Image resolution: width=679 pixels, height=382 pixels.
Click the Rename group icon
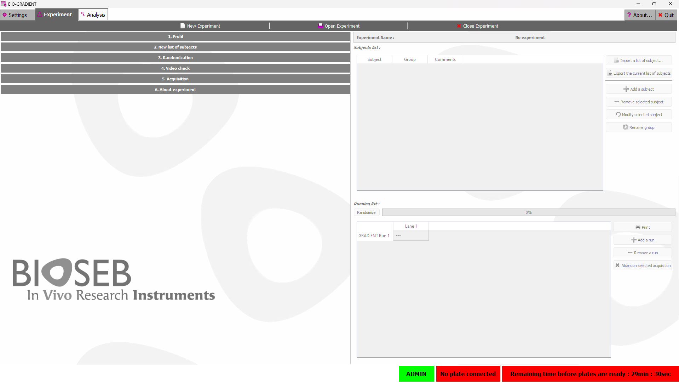(625, 127)
